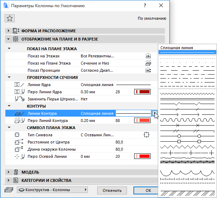The height and width of the screenshot is (198, 217).
Task: Select the zigzag line type
Action: (187, 147)
